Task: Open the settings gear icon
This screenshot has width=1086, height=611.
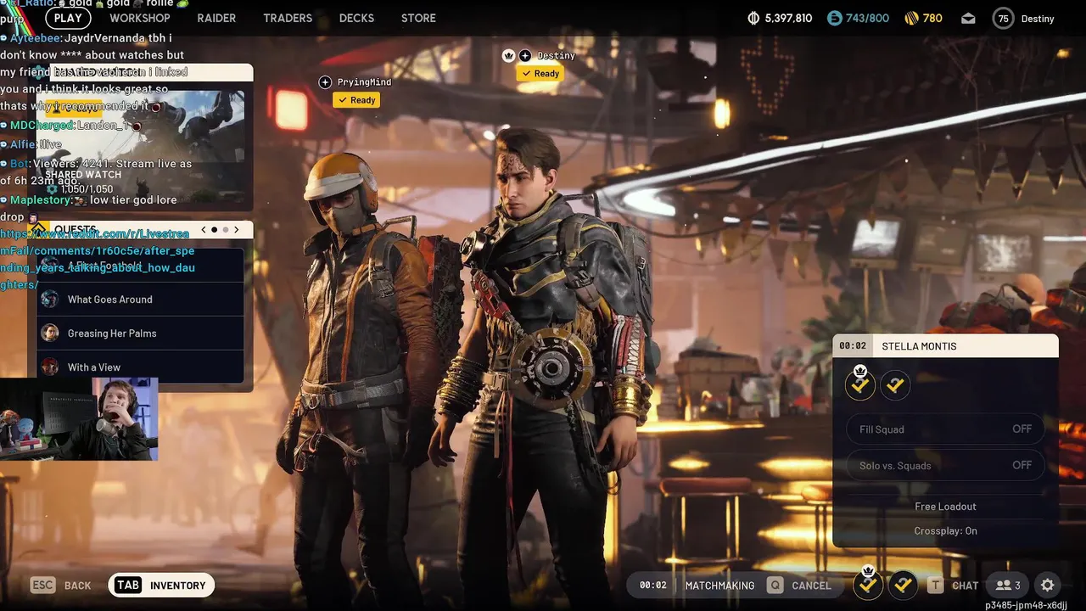Action: pos(1048,586)
